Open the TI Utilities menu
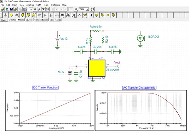 [55, 5]
